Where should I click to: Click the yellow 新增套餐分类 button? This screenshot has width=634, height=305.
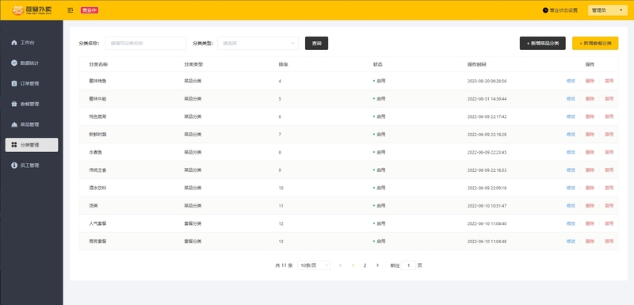pyautogui.click(x=595, y=44)
